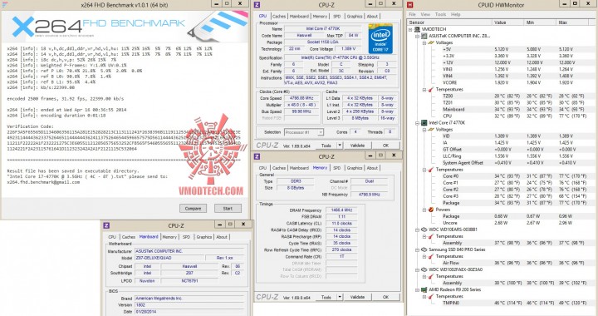Image resolution: width=598 pixels, height=316 pixels.
Task: Open the Processor #1 selection dropdown in CPU-Z
Action: 321,132
